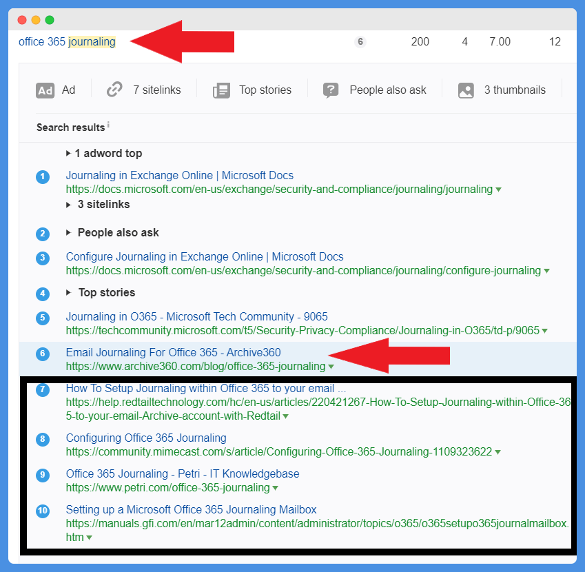Click the Ad icon in SERP features
Viewport: 585px width, 572px height.
45,90
